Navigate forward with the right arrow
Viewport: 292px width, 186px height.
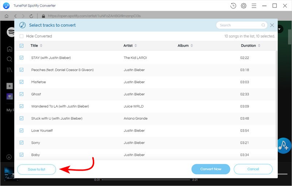point(23,16)
